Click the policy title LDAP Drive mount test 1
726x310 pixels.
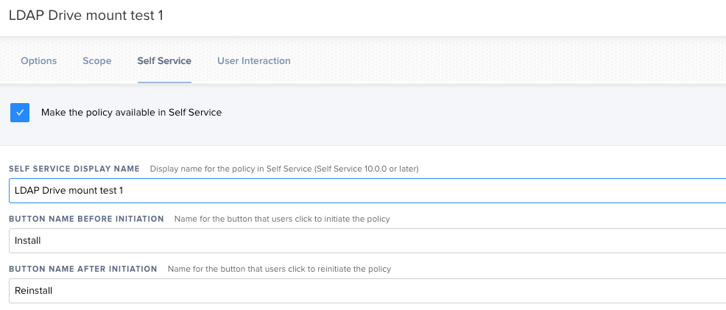tap(86, 15)
